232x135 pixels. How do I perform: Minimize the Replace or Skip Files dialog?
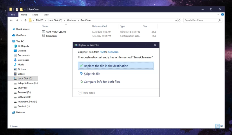point(137,45)
